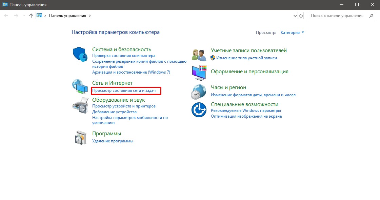Open Оборудование и звук category

pos(119,100)
